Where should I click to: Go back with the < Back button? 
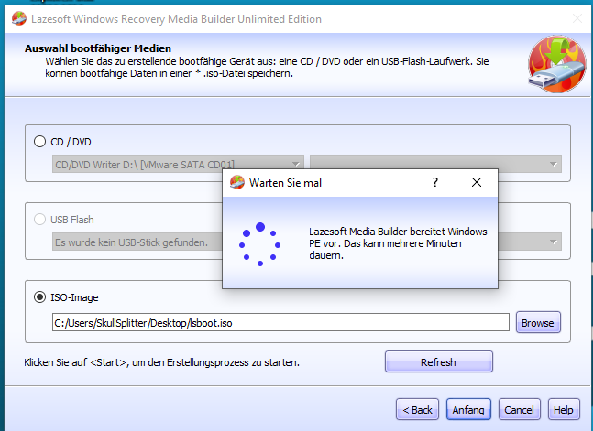pos(418,409)
